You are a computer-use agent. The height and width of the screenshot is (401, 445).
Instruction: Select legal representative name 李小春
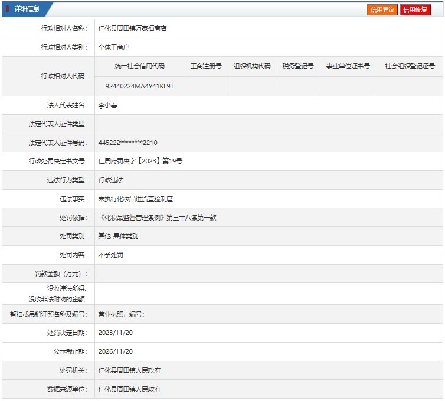pyautogui.click(x=107, y=105)
